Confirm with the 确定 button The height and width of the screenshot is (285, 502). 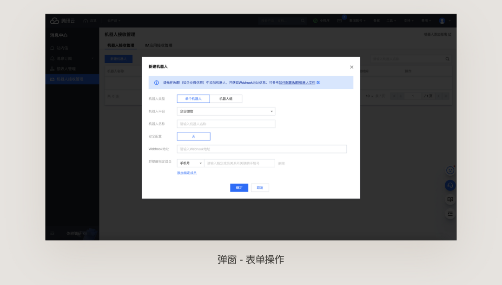(x=239, y=188)
